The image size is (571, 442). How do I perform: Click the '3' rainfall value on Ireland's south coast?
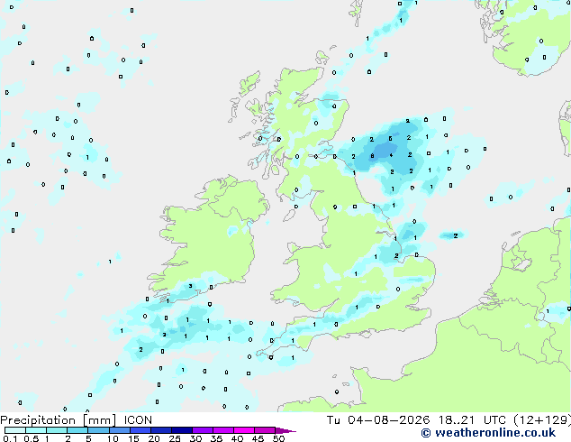(x=190, y=286)
